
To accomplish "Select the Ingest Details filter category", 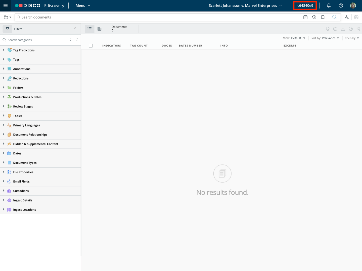I will tap(40, 200).
